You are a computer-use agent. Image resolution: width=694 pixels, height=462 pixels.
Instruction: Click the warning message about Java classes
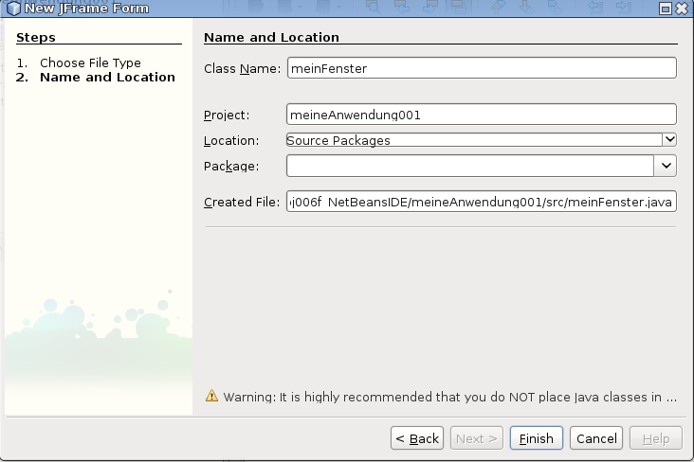coord(449,397)
